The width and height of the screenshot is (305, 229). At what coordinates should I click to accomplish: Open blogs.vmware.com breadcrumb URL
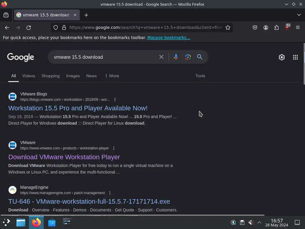point(65,100)
